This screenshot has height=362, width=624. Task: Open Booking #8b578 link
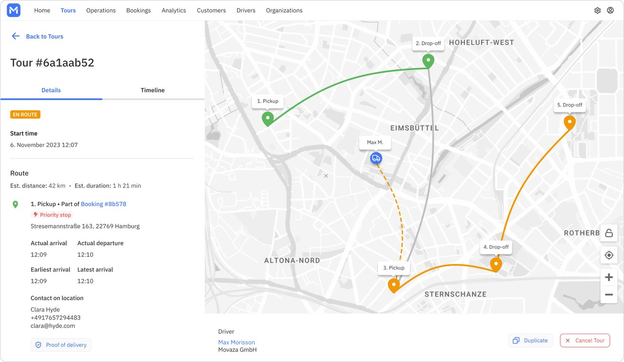click(x=103, y=204)
